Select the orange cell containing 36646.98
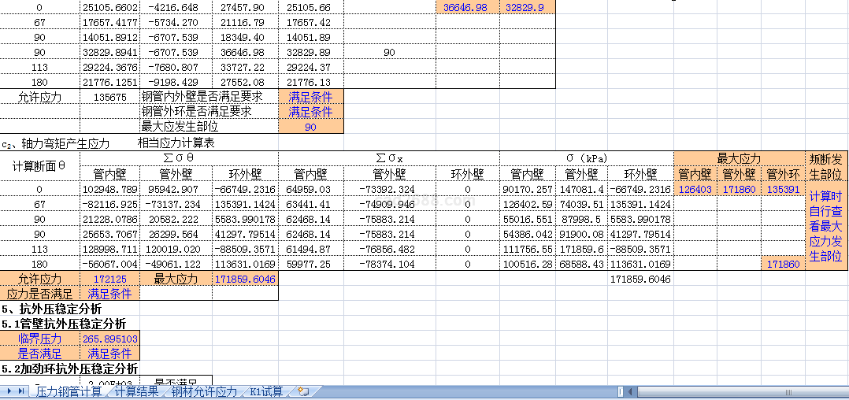The width and height of the screenshot is (849, 400). pyautogui.click(x=467, y=7)
